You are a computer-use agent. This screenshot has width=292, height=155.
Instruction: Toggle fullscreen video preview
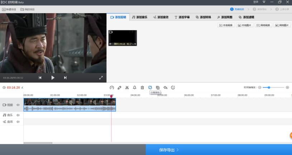[101, 78]
